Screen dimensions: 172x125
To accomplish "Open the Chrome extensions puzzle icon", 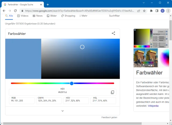I will click(x=151, y=11).
